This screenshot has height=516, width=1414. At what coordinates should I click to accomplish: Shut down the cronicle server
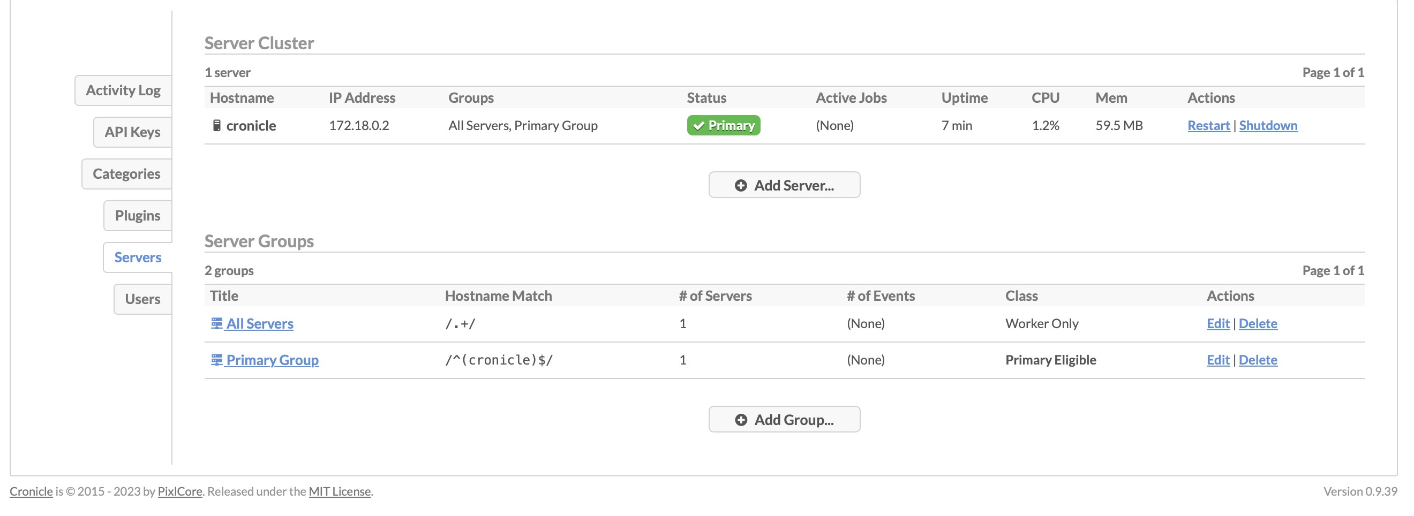pos(1268,126)
